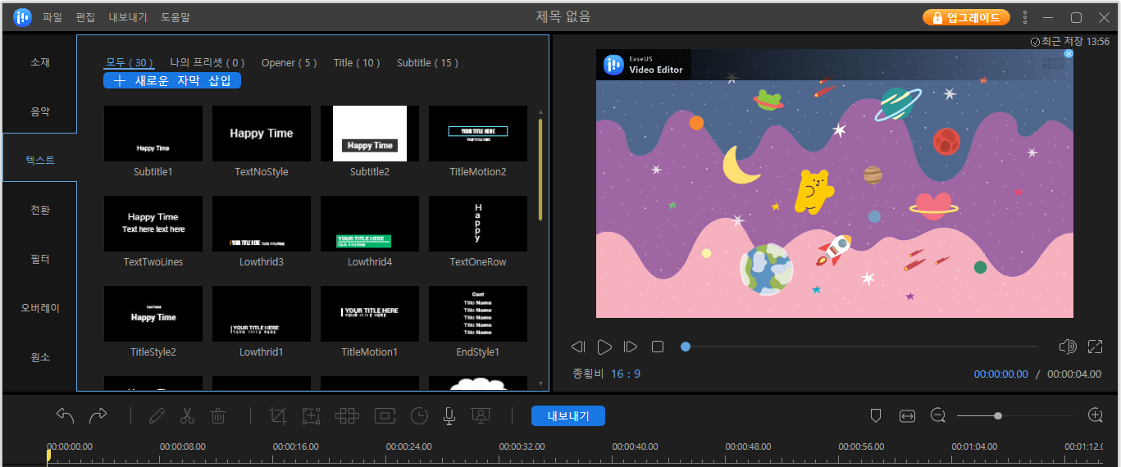Switch to the 음악 sidebar tab
The height and width of the screenshot is (467, 1121).
pyautogui.click(x=40, y=111)
